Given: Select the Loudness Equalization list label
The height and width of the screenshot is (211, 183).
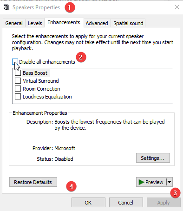Looking at the screenshot, I should 47,97.
